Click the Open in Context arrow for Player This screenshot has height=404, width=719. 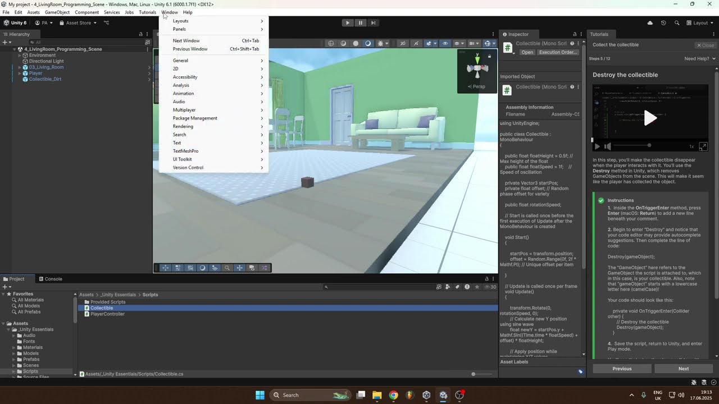(x=149, y=74)
